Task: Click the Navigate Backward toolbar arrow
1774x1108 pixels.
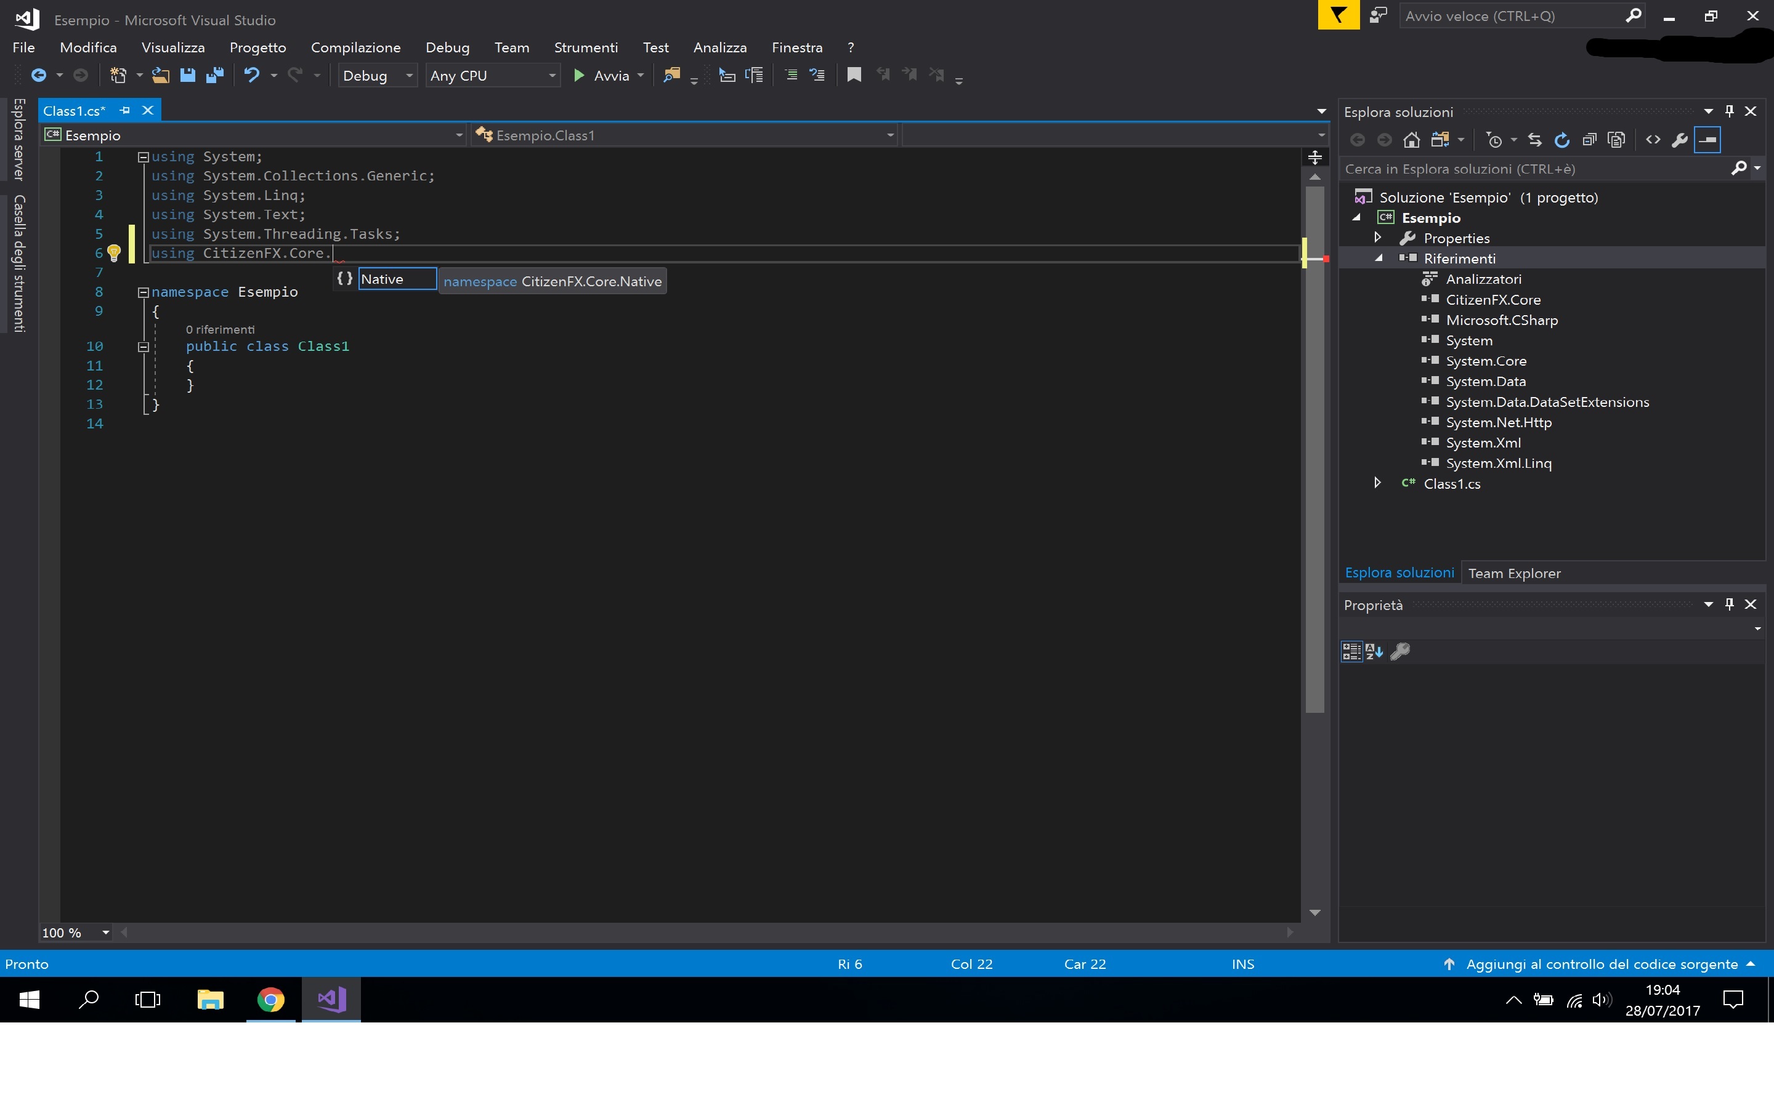Action: point(39,76)
